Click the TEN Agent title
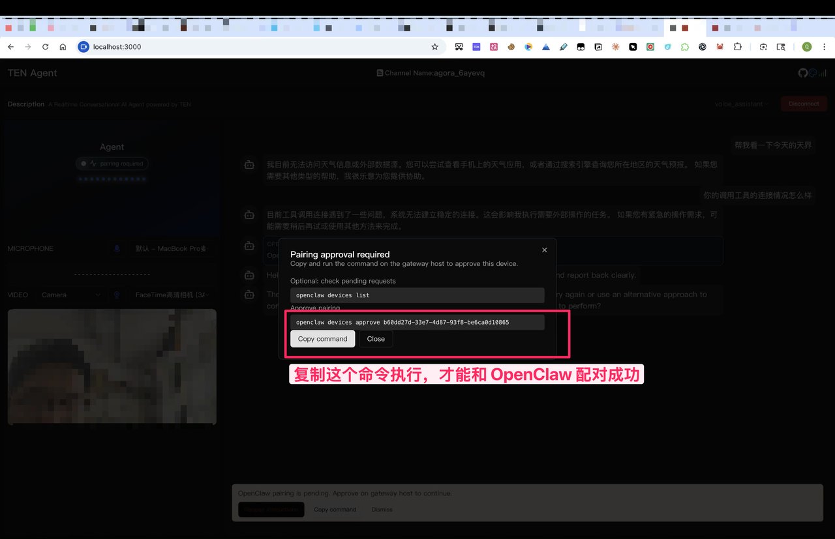835x539 pixels. (x=33, y=73)
